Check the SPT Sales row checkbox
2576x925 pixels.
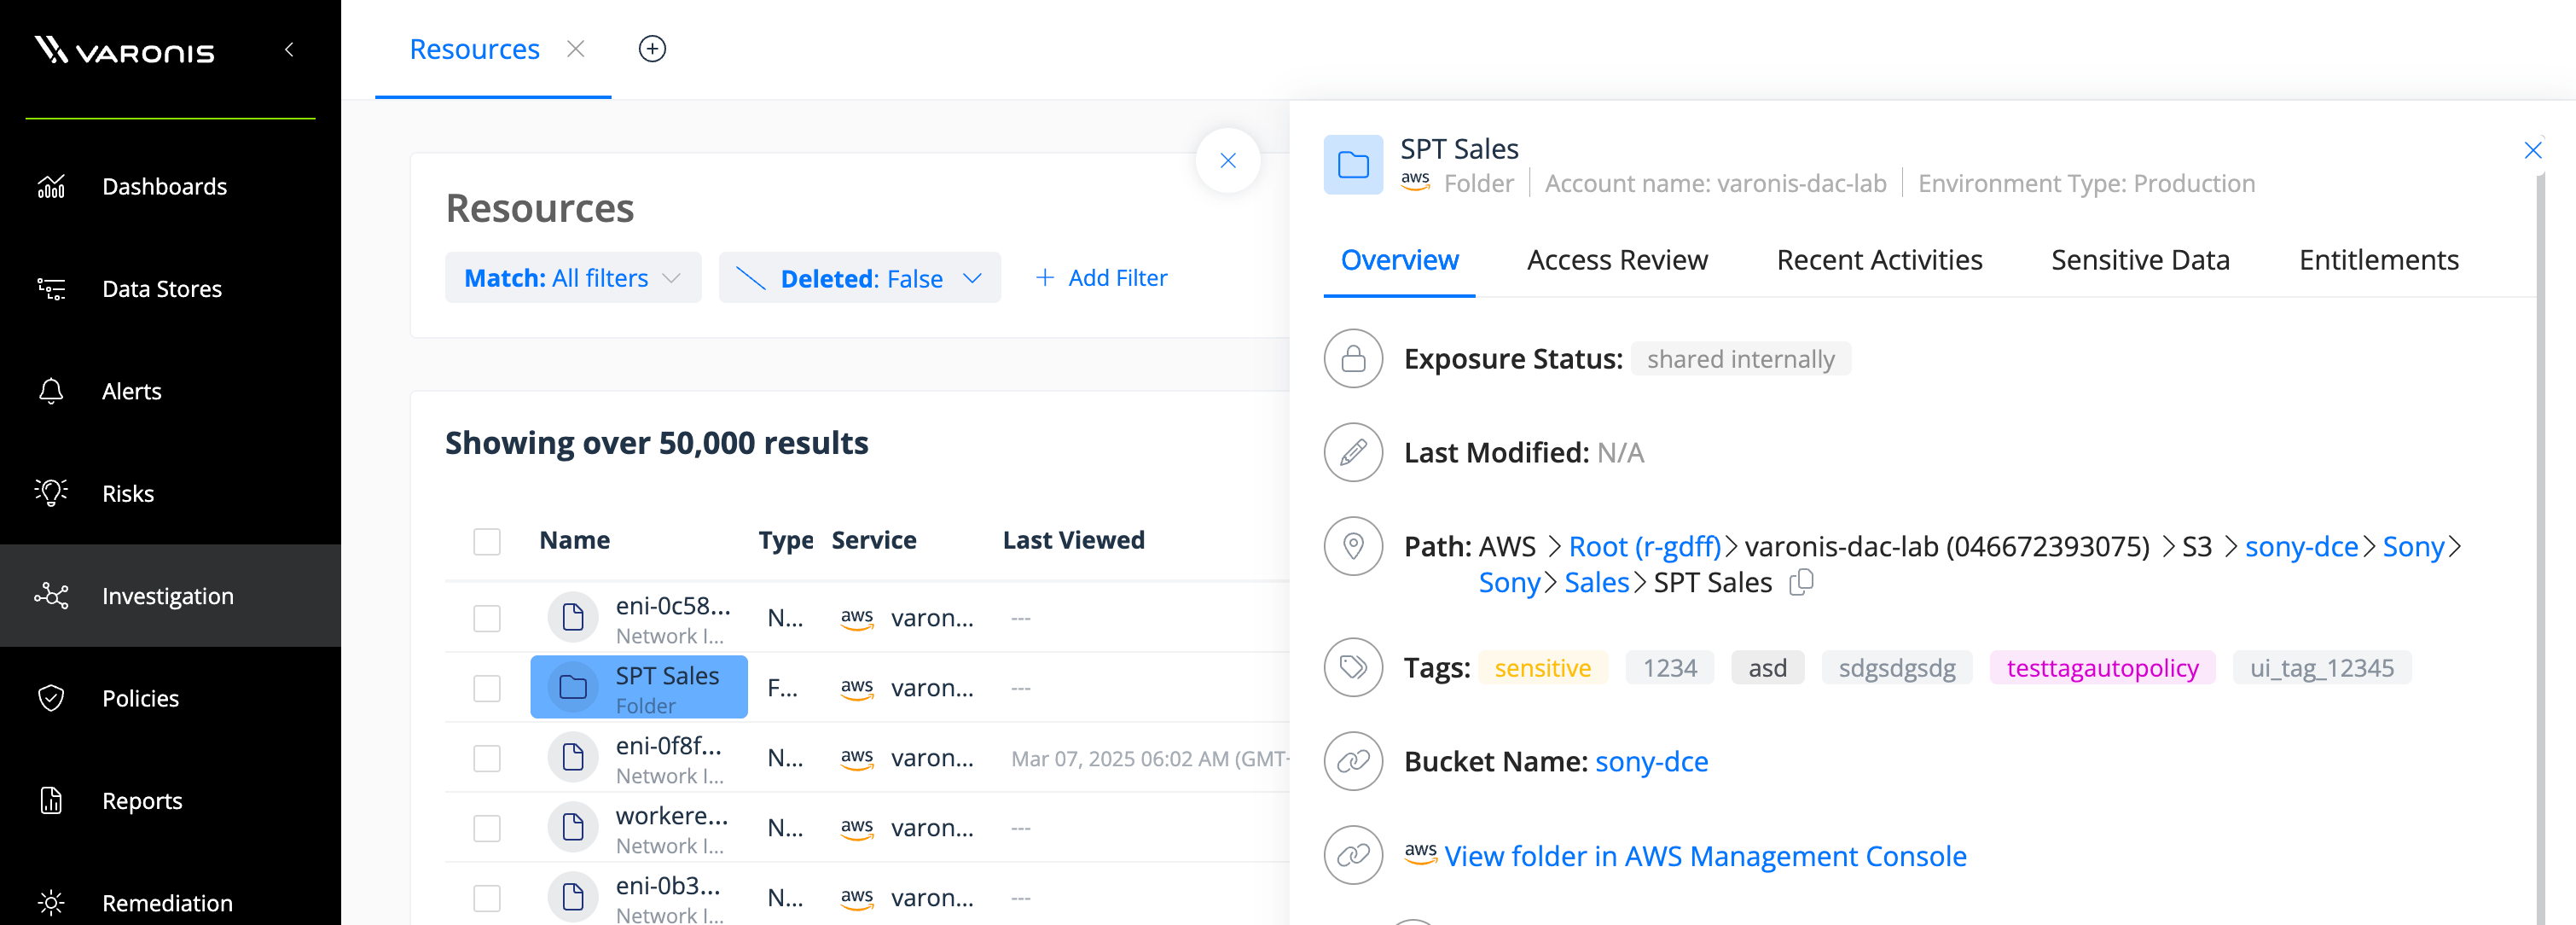(x=487, y=688)
